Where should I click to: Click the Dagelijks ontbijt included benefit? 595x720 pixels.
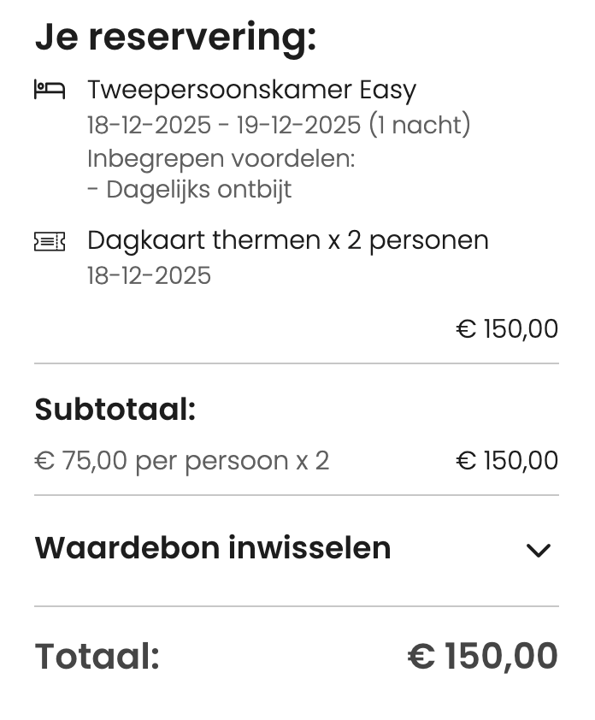tap(190, 188)
